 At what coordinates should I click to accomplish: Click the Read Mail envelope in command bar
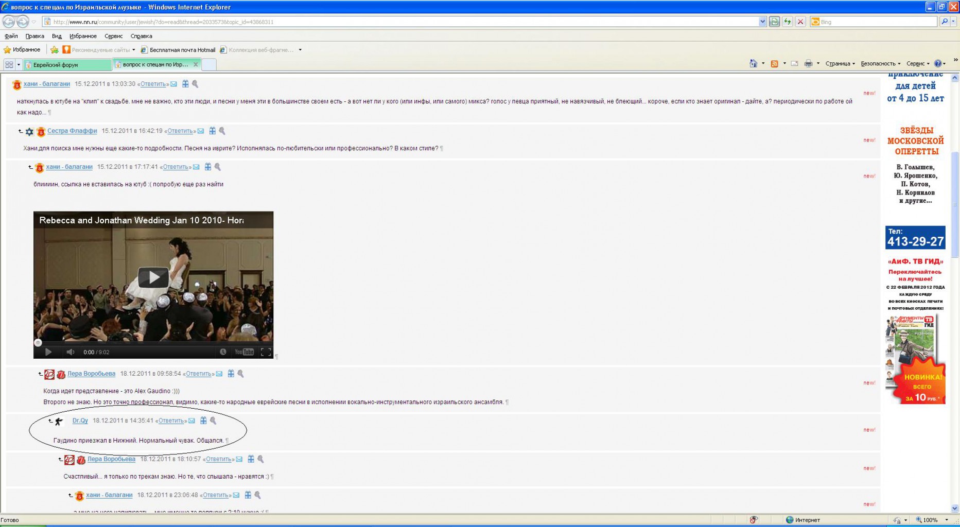click(794, 63)
